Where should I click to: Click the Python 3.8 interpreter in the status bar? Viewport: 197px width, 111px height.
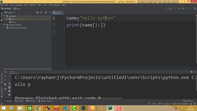coord(180,104)
